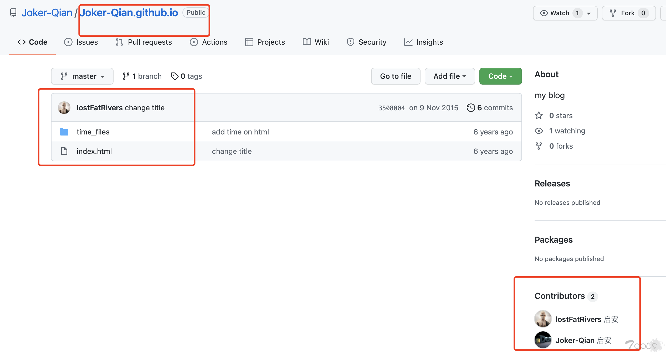Screen dimensions: 666x354
Task: Open commit hash 3508004
Action: click(x=391, y=108)
